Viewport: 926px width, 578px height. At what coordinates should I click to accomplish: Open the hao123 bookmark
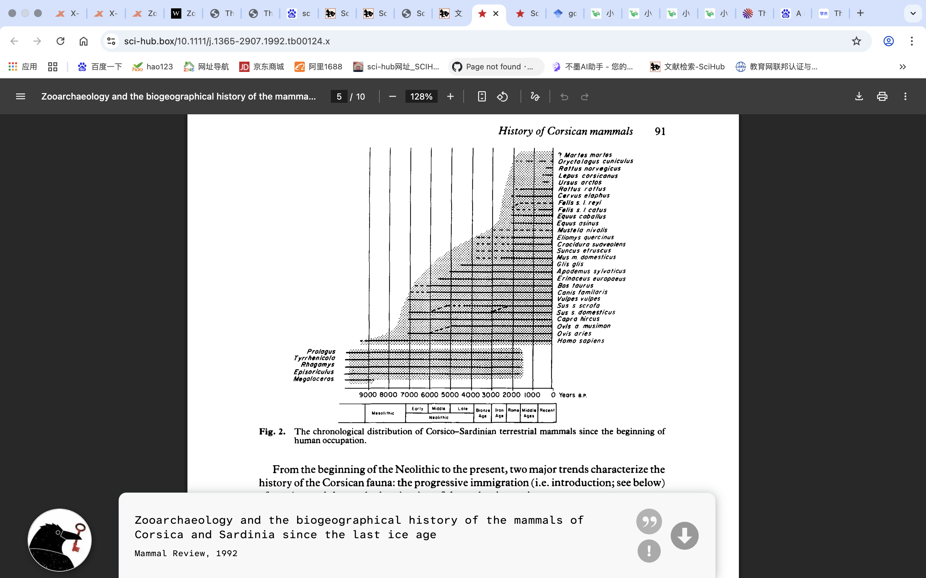(152, 67)
